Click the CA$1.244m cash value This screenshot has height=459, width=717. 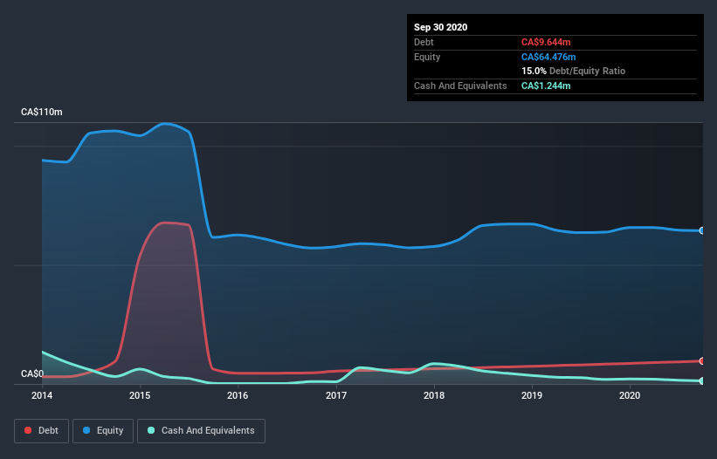pyautogui.click(x=546, y=86)
